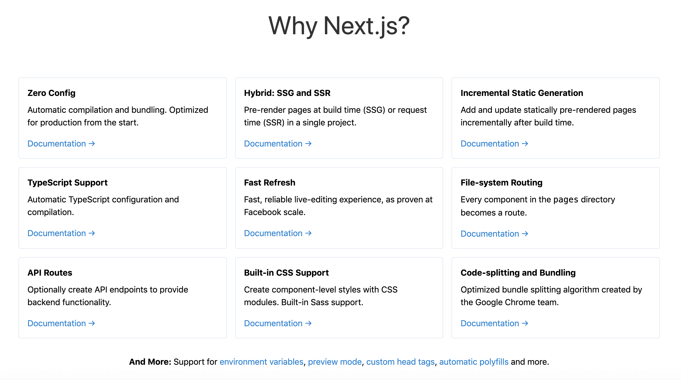Screen dimensions: 681x380
Task: Open the Code-splitting and Bundling documentation
Action: click(x=490, y=323)
